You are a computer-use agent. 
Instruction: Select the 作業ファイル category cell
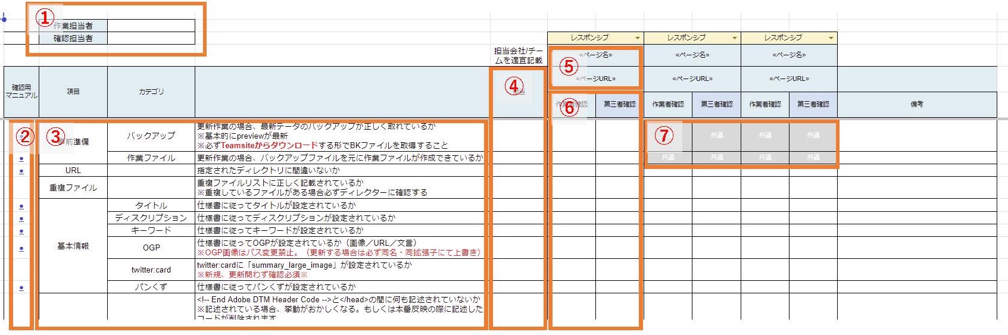(151, 158)
